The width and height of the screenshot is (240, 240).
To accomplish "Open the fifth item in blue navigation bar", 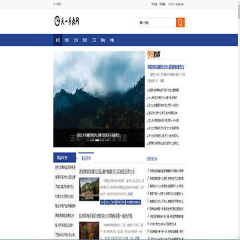I will click(94, 40).
